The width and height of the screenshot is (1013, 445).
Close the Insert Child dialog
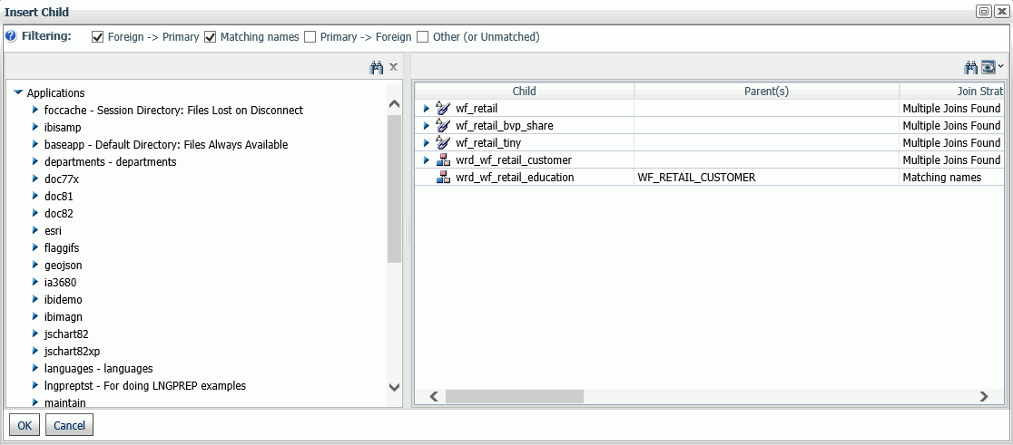(1001, 12)
